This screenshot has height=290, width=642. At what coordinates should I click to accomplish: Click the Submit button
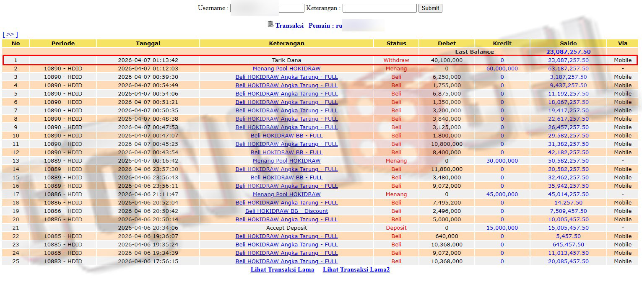[x=430, y=8]
